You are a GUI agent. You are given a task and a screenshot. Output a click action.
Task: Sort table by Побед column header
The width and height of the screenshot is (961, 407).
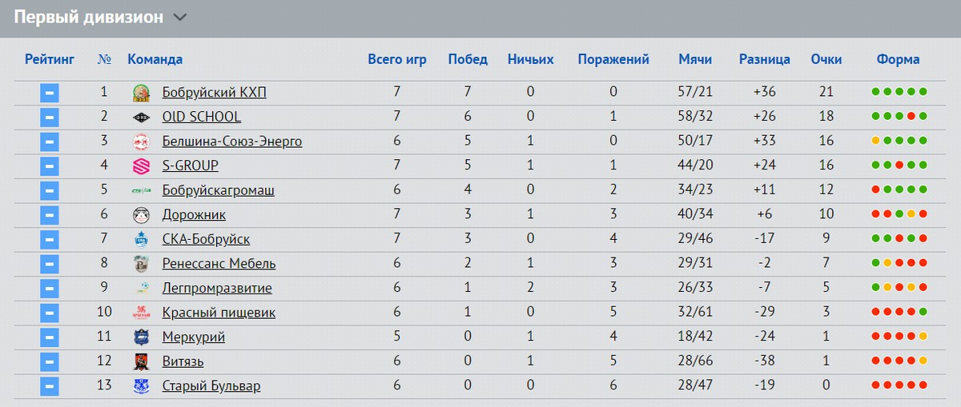468,59
